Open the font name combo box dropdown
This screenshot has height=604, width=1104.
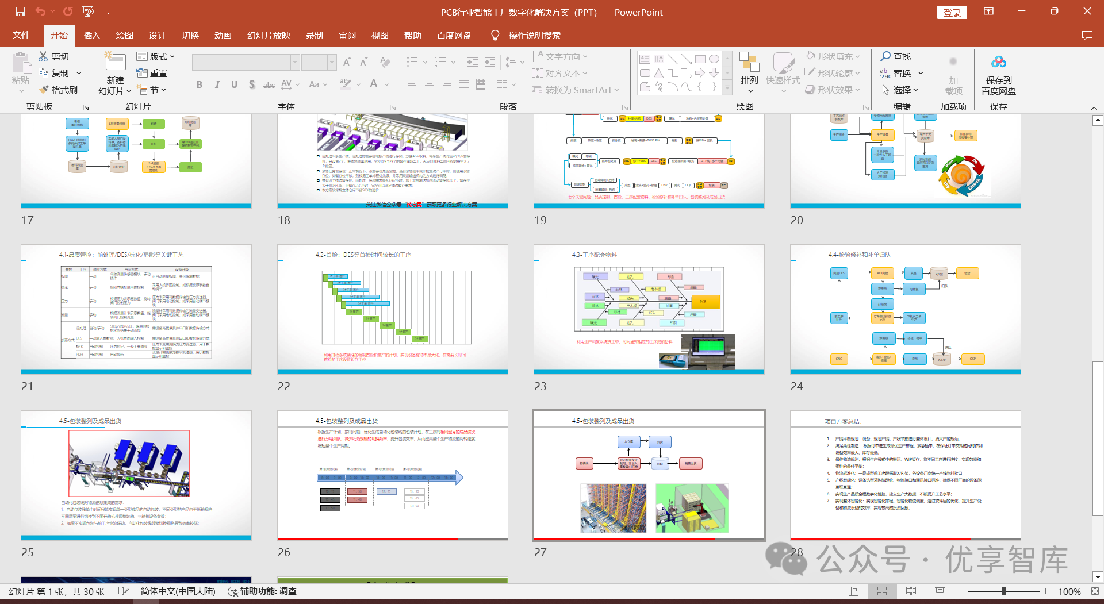click(295, 62)
